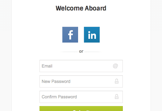This screenshot has width=162, height=111.
Task: Sign up using the LinkedIn icon
Action: 92,35
